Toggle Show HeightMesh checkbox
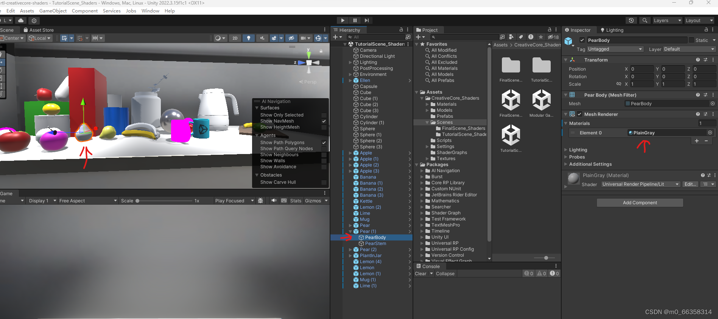Screen dimensions: 718x319 pyautogui.click(x=324, y=127)
